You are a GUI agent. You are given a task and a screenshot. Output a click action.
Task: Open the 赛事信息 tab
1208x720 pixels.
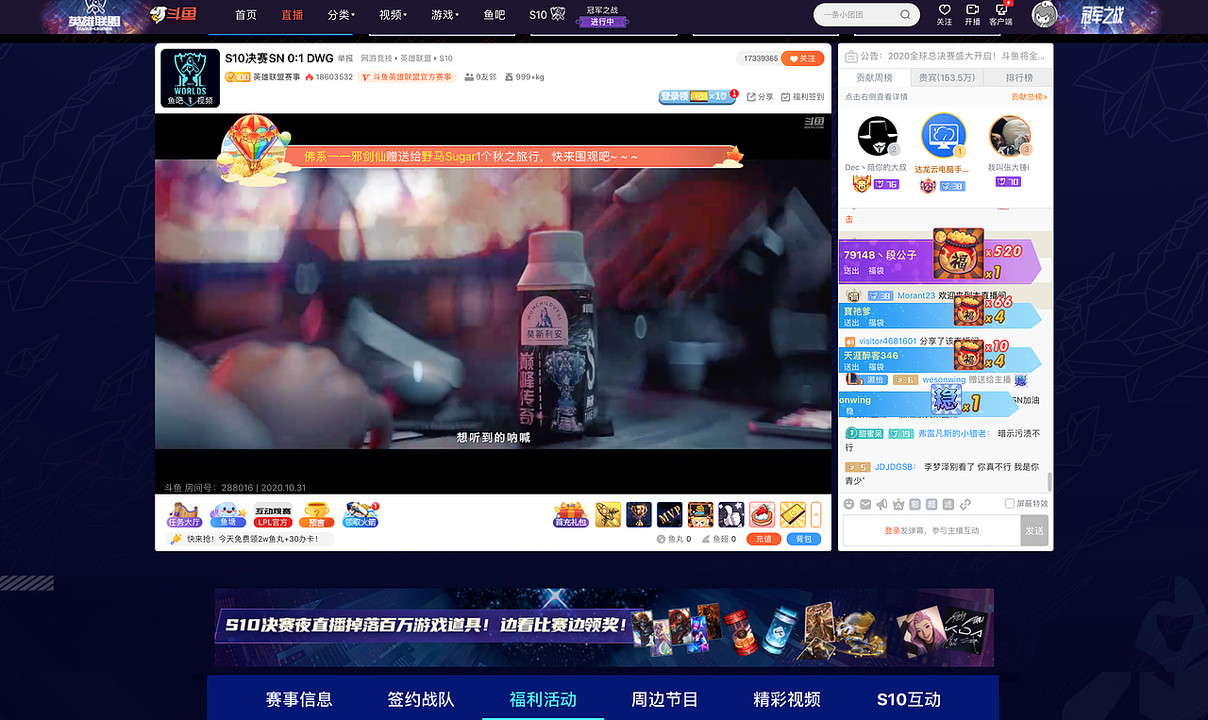coord(299,699)
